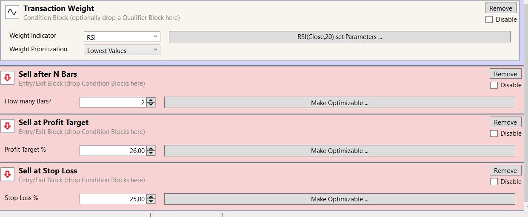The image size is (528, 217).
Task: Click the Transaction Weight wave icon
Action: coord(12,12)
